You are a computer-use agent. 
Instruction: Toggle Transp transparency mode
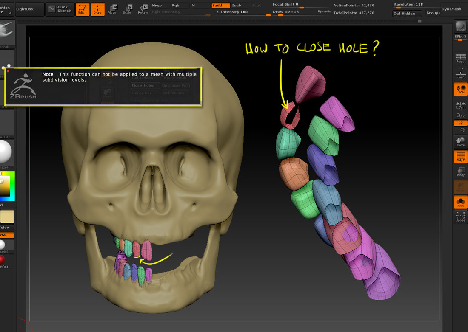460,172
